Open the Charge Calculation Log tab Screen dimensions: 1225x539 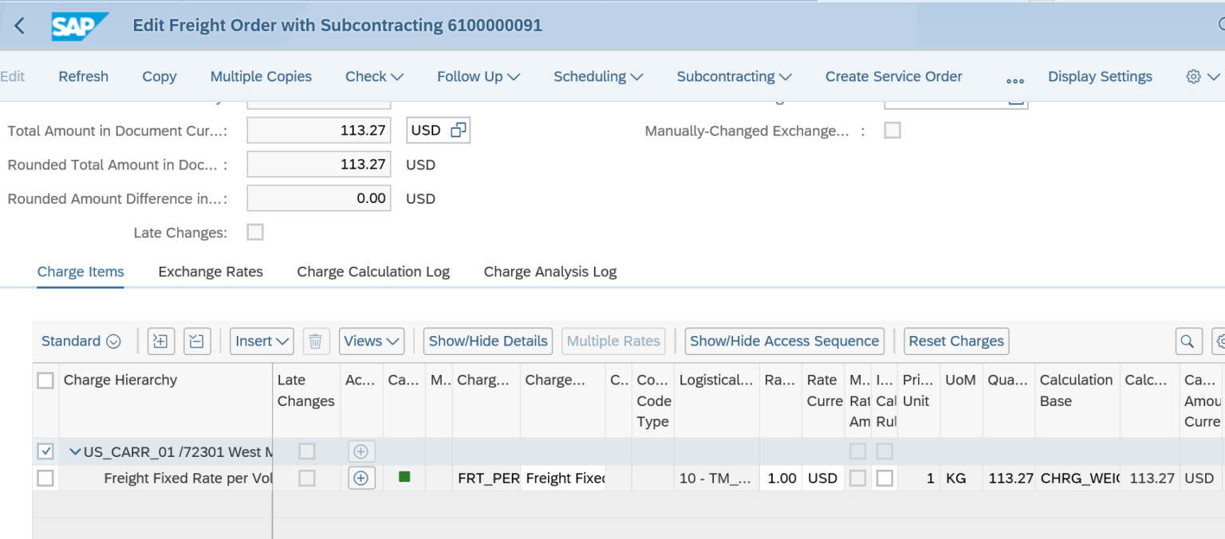[373, 271]
